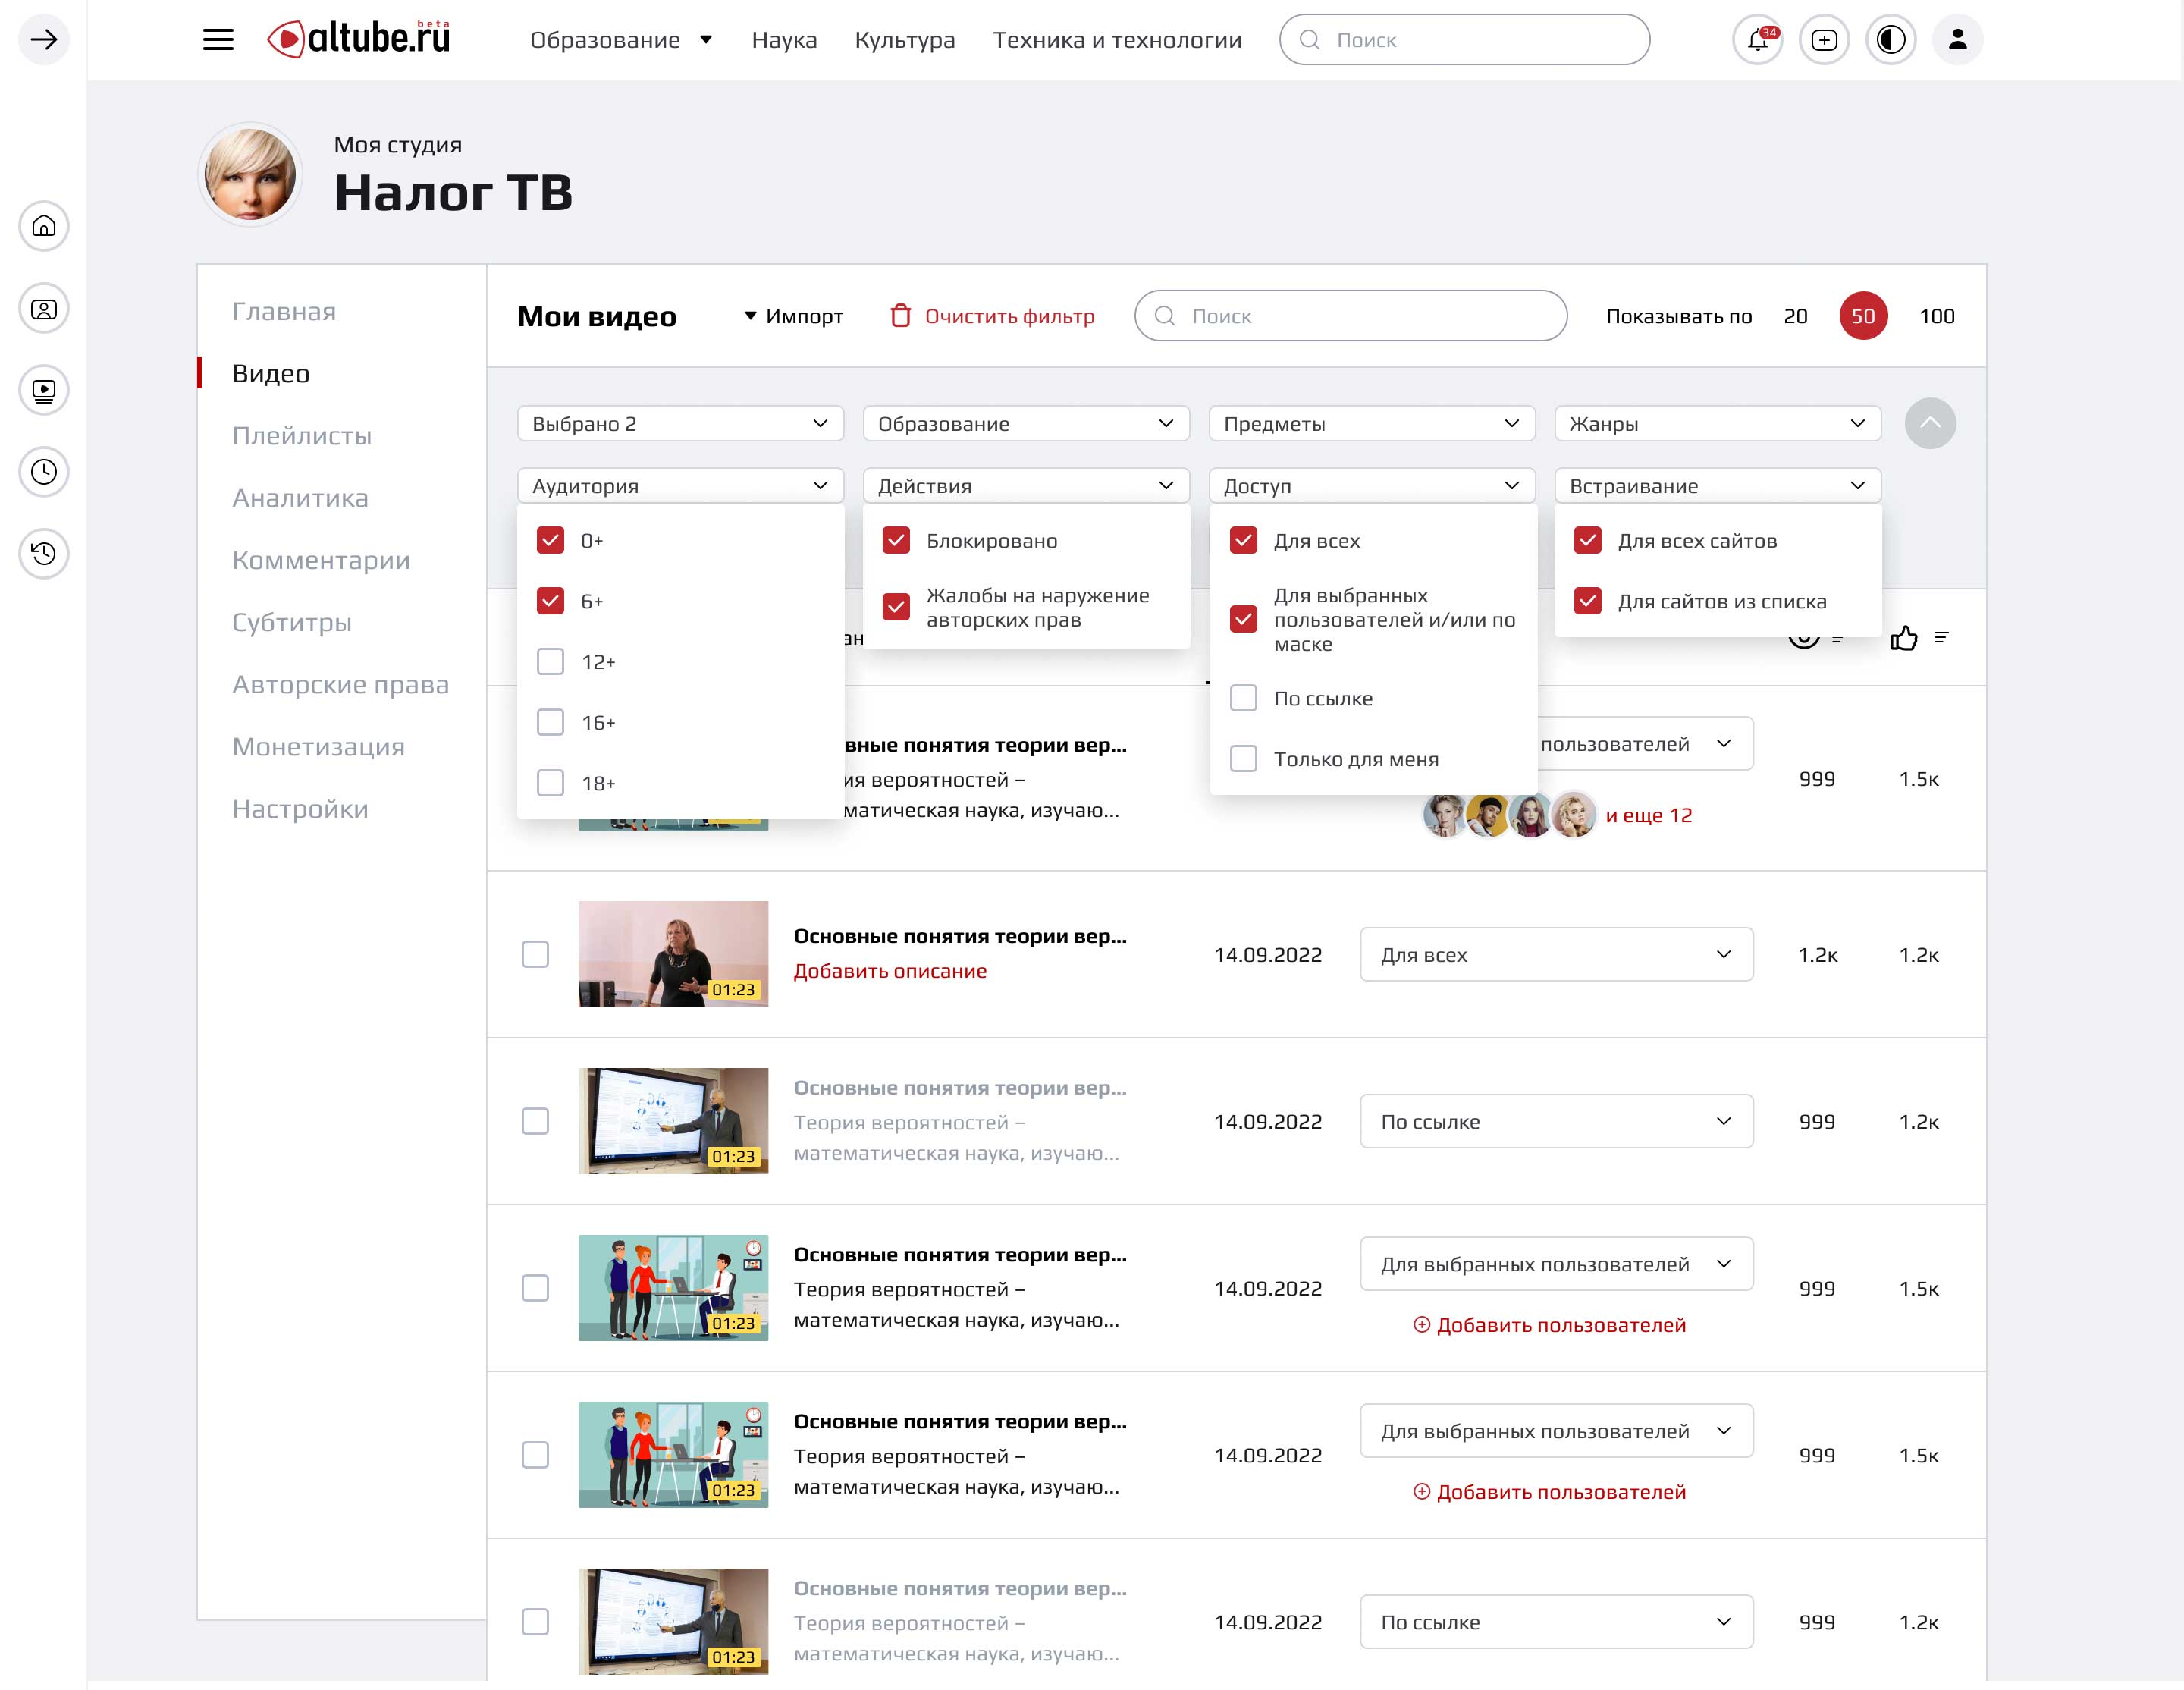
Task: Expand the Жанры filter dropdown
Action: point(1716,424)
